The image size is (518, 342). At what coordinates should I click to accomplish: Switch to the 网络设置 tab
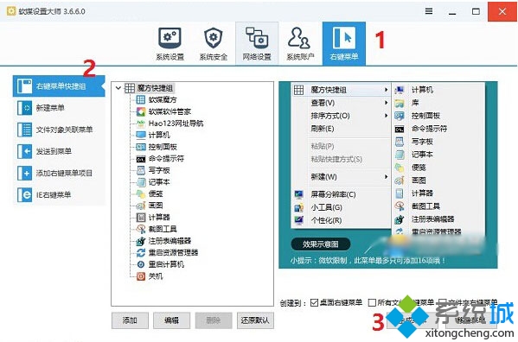point(257,43)
